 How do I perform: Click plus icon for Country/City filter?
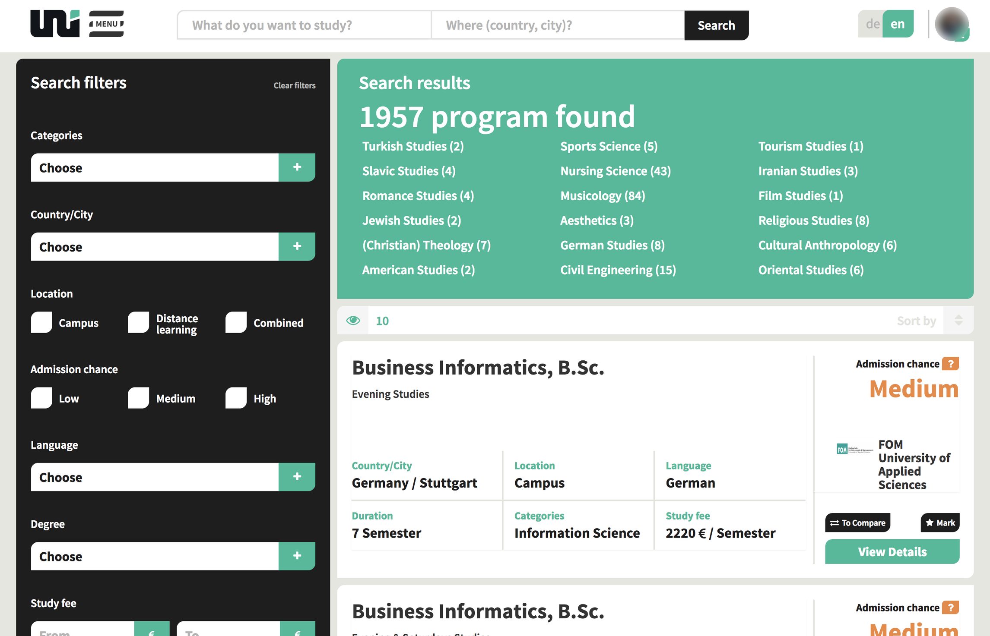click(297, 246)
